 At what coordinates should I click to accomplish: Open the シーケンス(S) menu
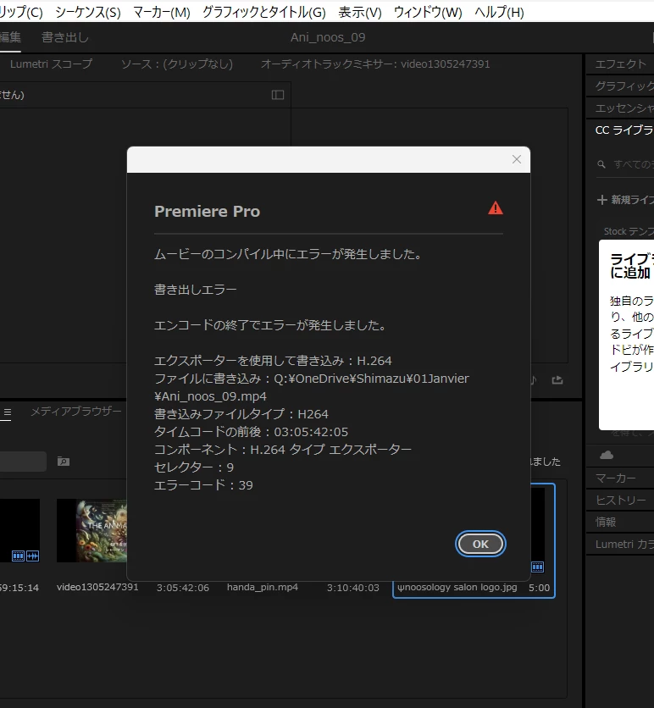point(88,12)
